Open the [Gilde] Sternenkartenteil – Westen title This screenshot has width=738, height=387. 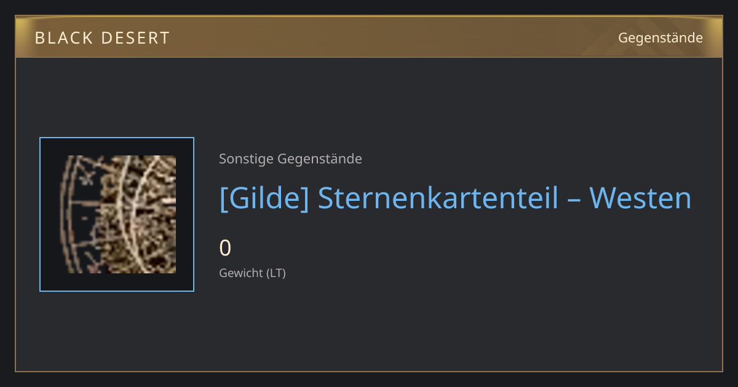tap(455, 198)
